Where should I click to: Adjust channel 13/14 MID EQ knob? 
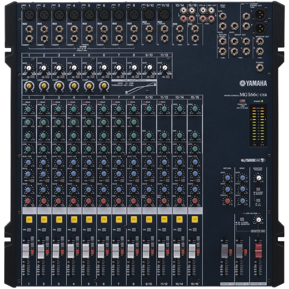(179, 135)
